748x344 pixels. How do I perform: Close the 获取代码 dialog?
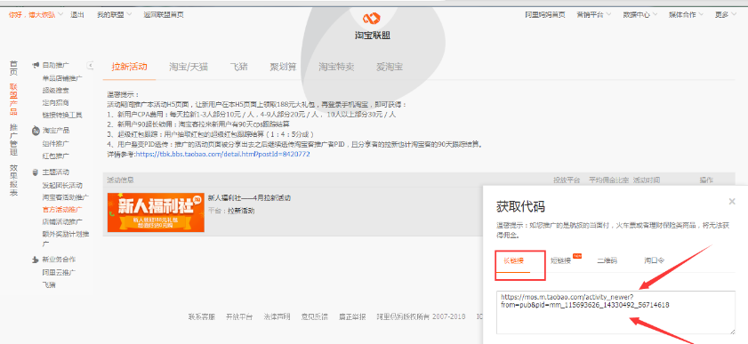(732, 202)
